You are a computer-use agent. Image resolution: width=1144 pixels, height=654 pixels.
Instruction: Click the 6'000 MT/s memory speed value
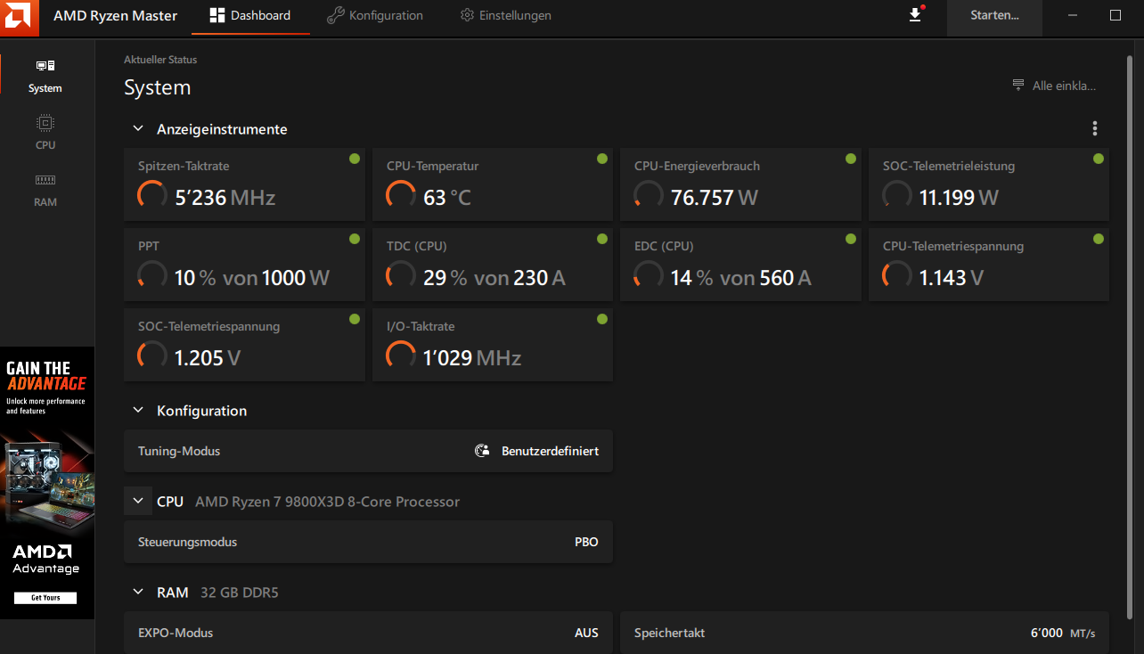1063,633
